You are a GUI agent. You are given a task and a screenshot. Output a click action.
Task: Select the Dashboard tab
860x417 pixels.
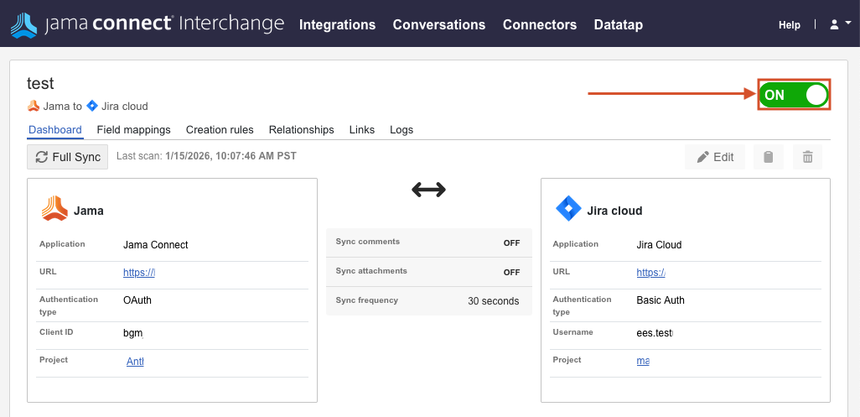tap(54, 130)
